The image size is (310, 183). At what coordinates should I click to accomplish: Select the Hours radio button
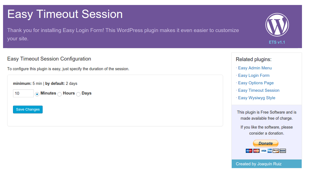pos(60,94)
